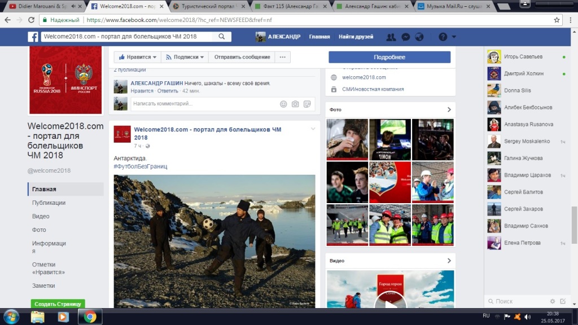Click the Создать Страницу button
Viewport: 578px width, 325px height.
[58, 304]
